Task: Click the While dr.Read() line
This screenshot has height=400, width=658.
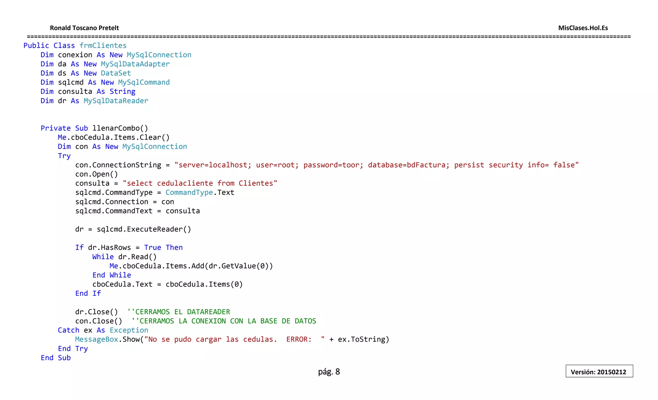Action: pyautogui.click(x=124, y=257)
